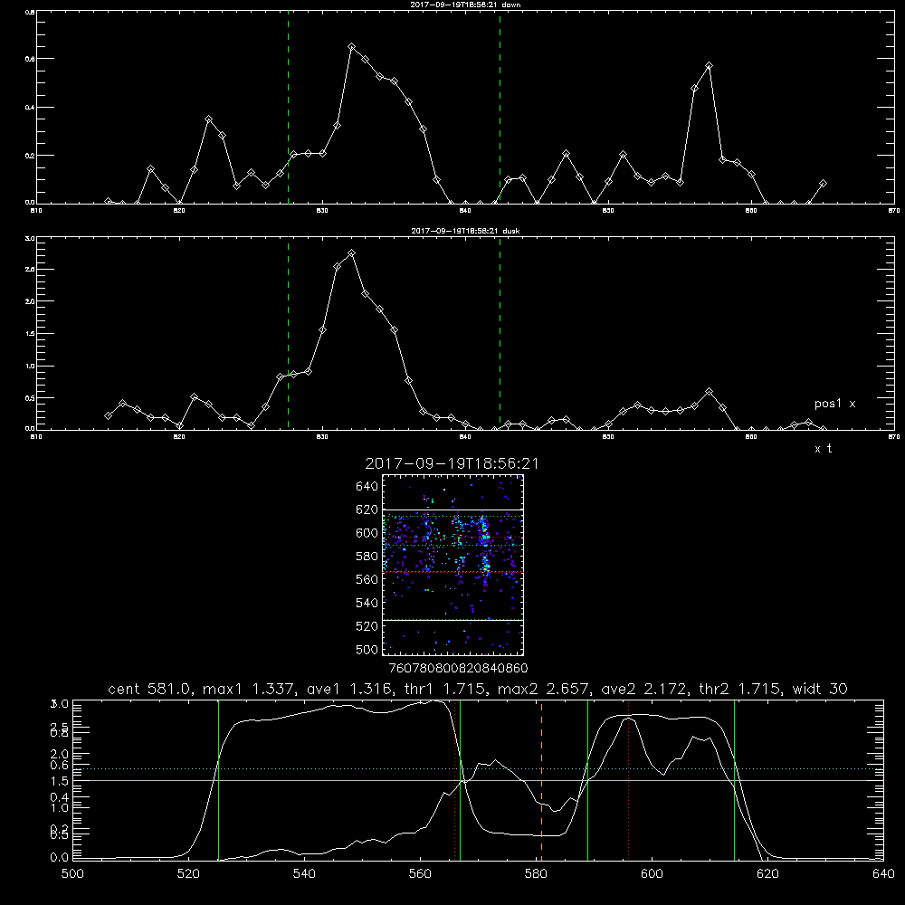905x905 pixels.
Task: Select the orange dashed center line at 581
Action: pos(541,780)
